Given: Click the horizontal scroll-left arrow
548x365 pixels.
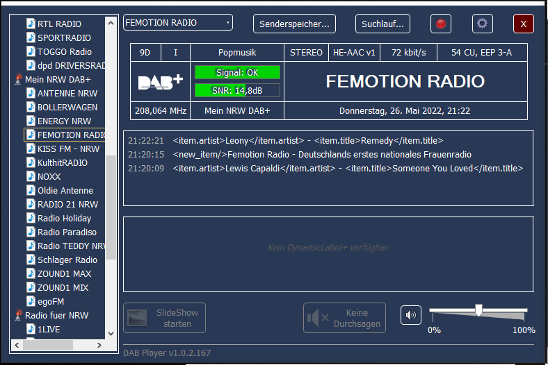Looking at the screenshot, I should pyautogui.click(x=17, y=345).
